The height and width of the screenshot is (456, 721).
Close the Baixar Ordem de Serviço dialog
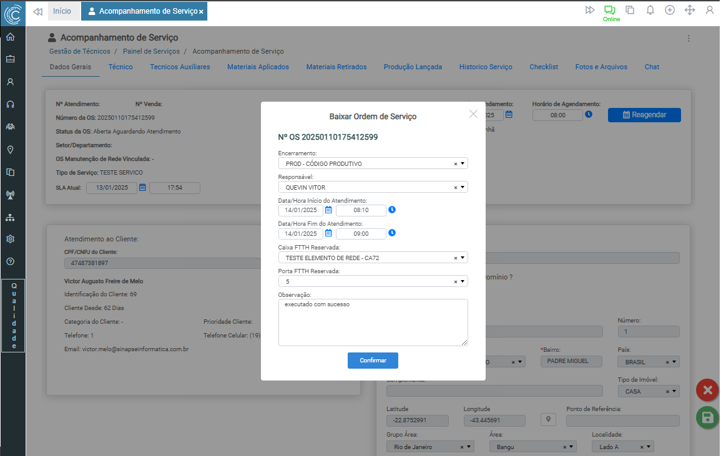click(x=473, y=114)
